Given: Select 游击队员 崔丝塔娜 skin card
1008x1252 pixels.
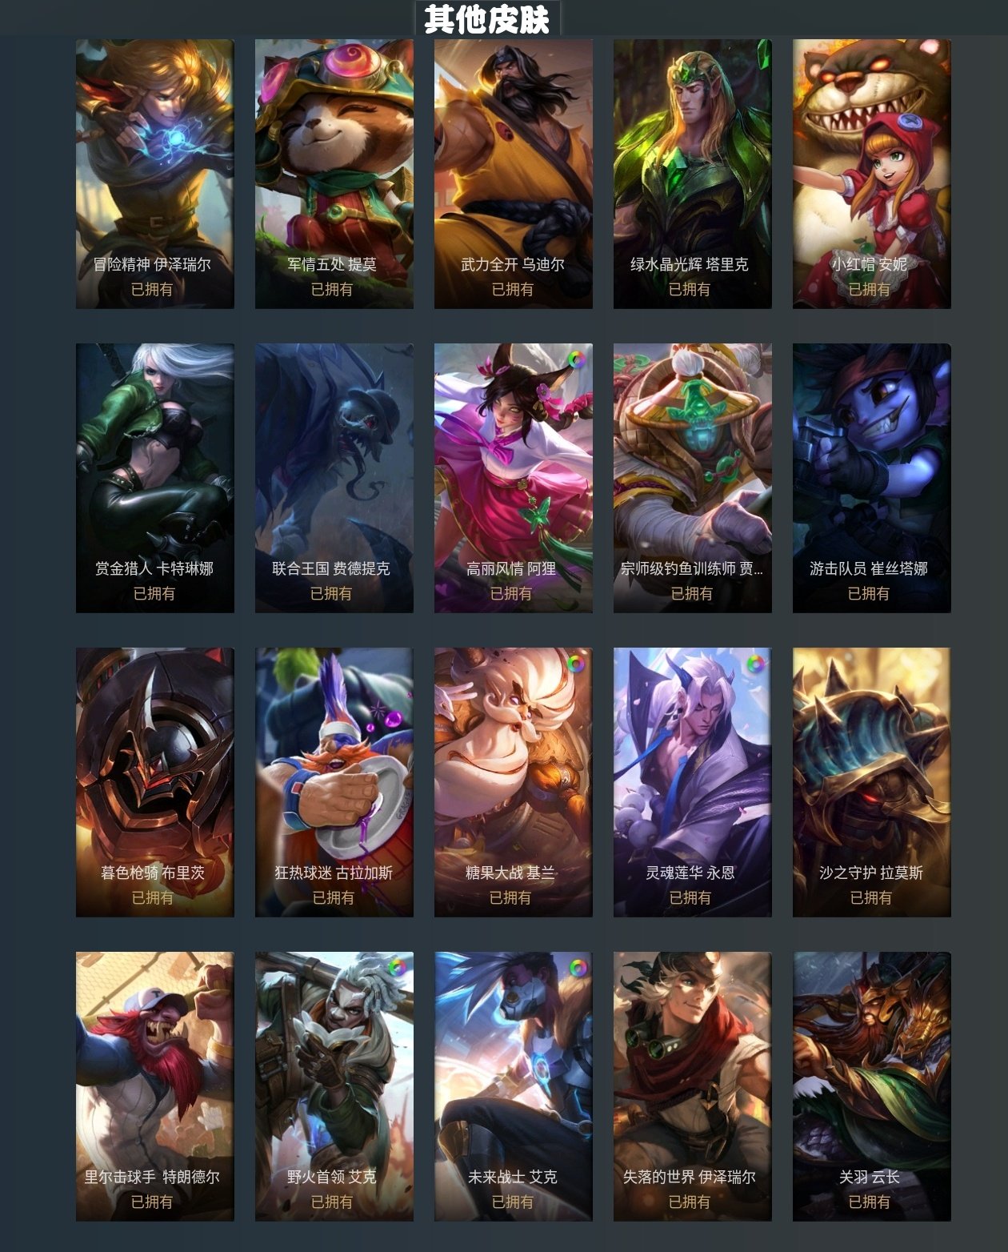Looking at the screenshot, I should pyautogui.click(x=872, y=478).
